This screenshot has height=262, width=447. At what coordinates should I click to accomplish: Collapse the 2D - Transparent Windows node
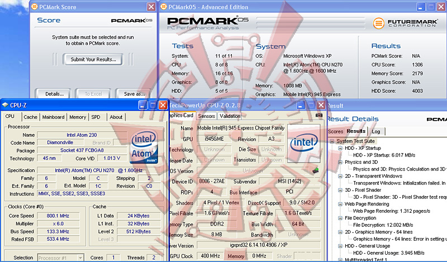[x=340, y=176]
